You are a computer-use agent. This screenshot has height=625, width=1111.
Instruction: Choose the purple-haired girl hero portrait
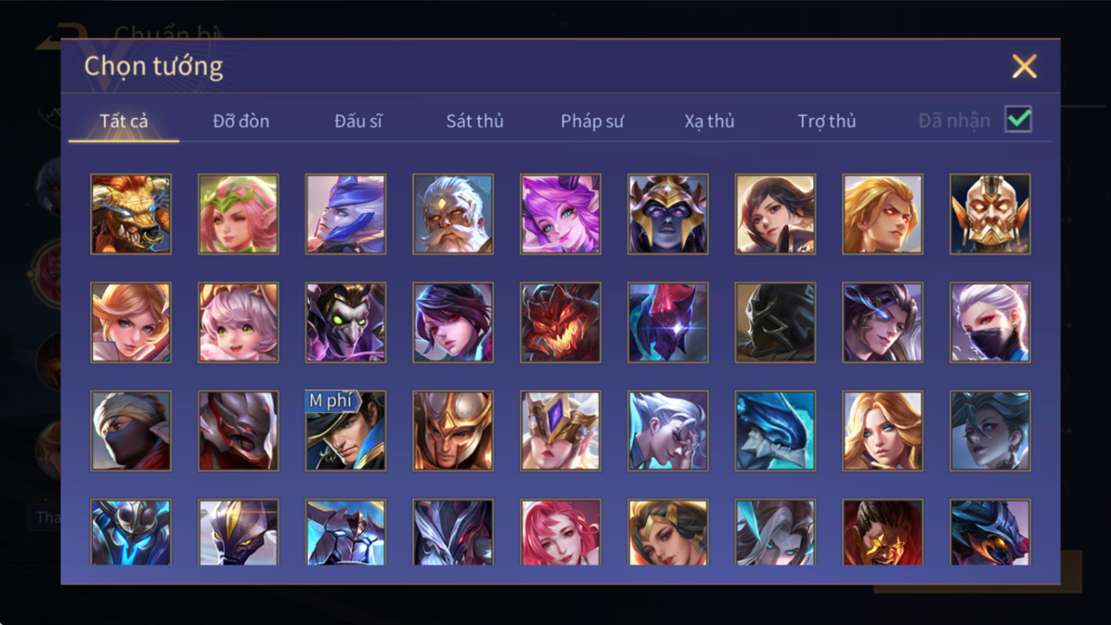click(x=561, y=214)
